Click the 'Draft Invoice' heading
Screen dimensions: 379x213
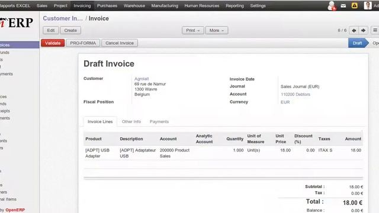109,64
